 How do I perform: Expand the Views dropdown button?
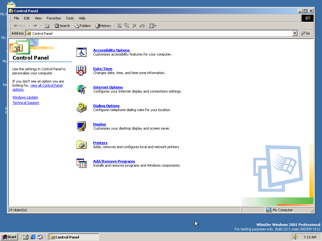coord(153,26)
